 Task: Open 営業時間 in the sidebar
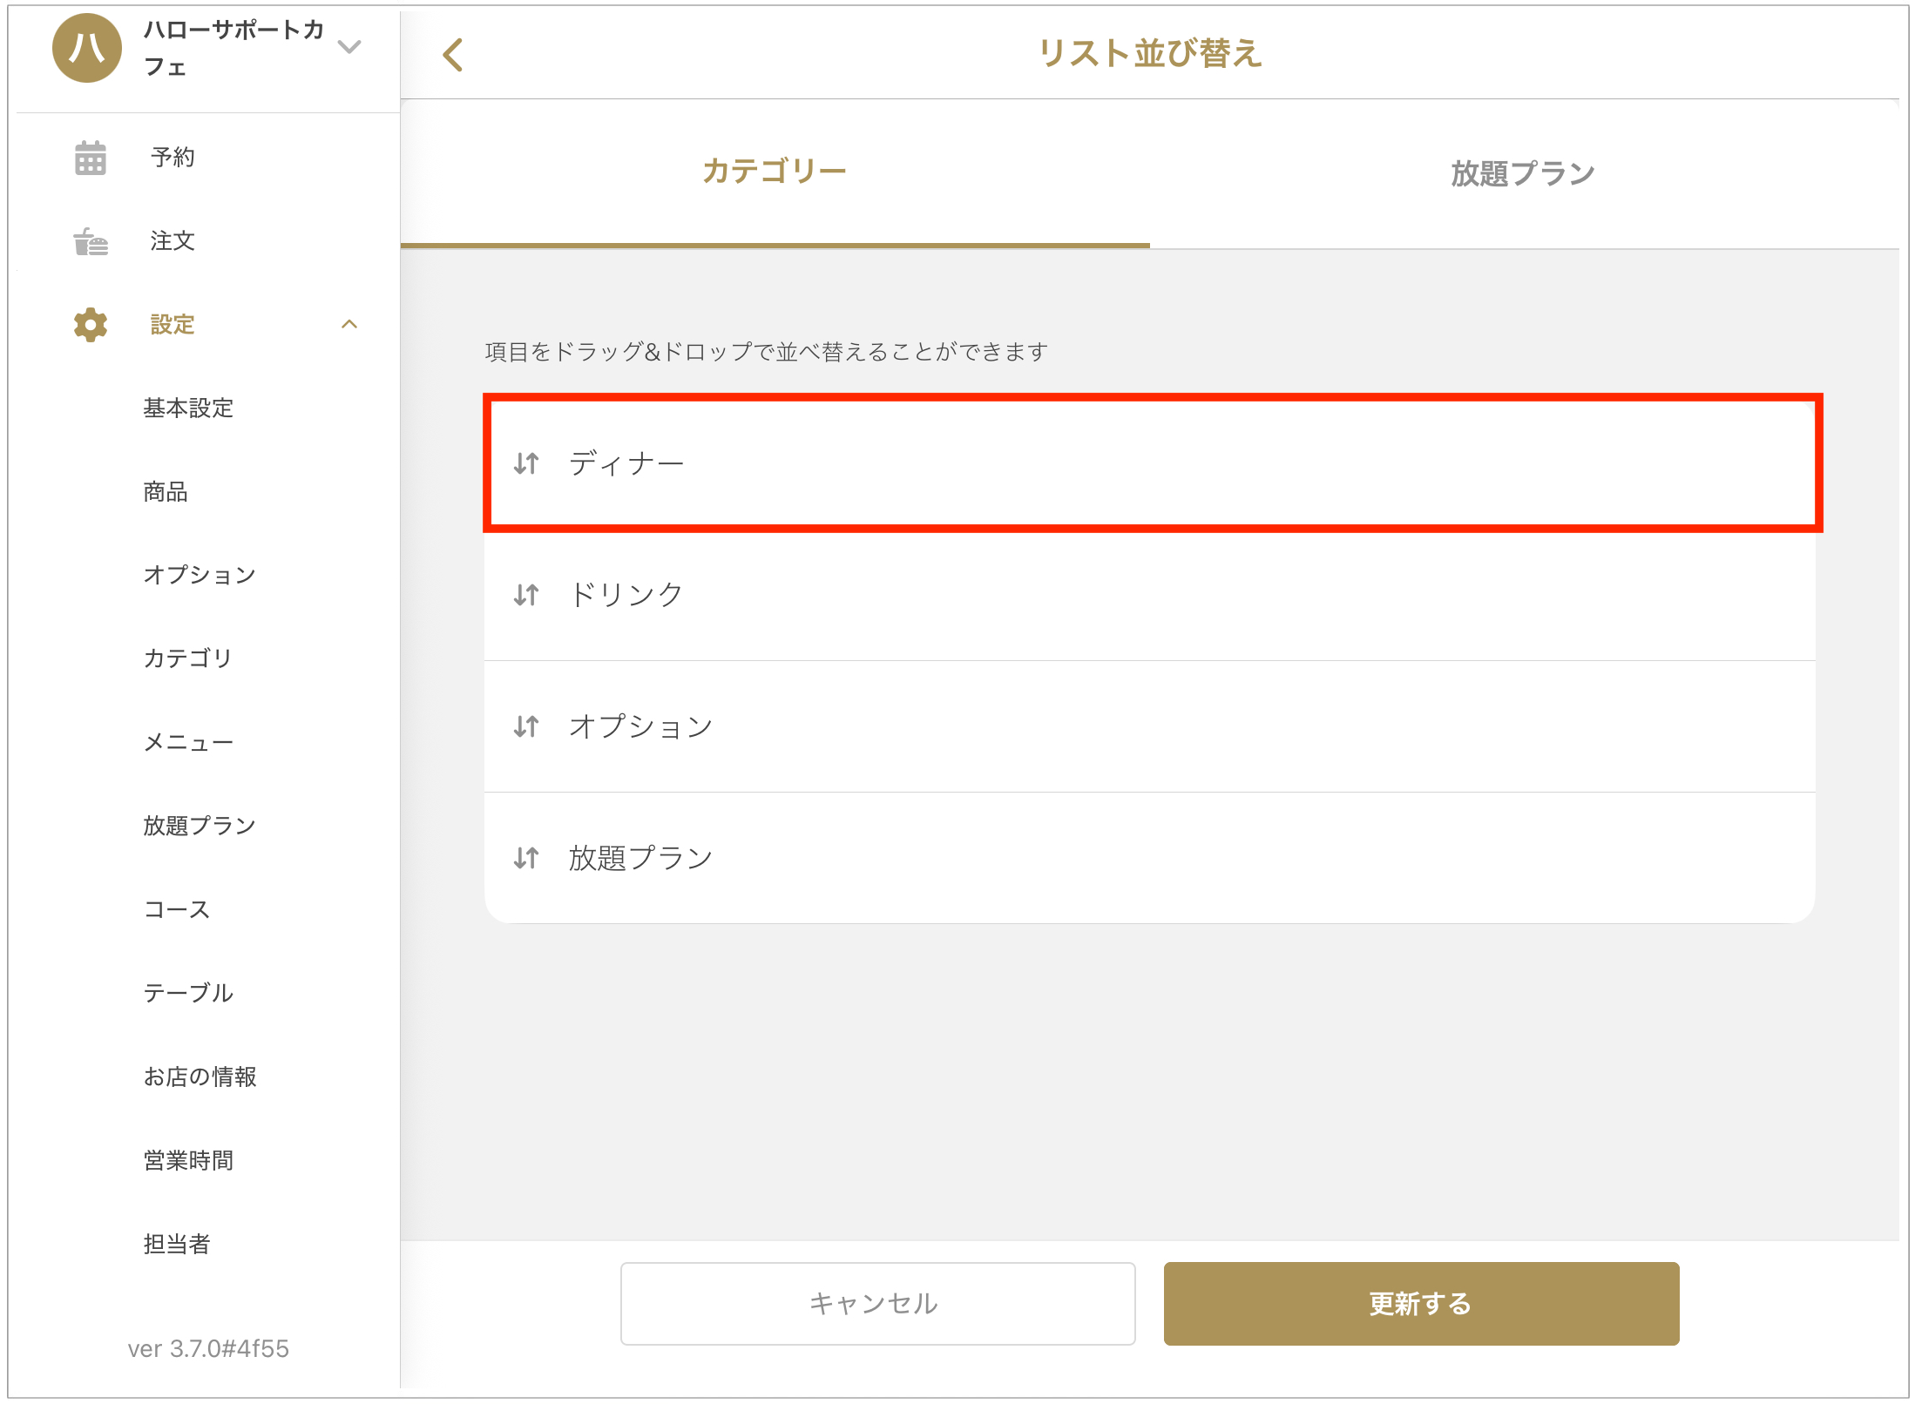pos(188,1160)
